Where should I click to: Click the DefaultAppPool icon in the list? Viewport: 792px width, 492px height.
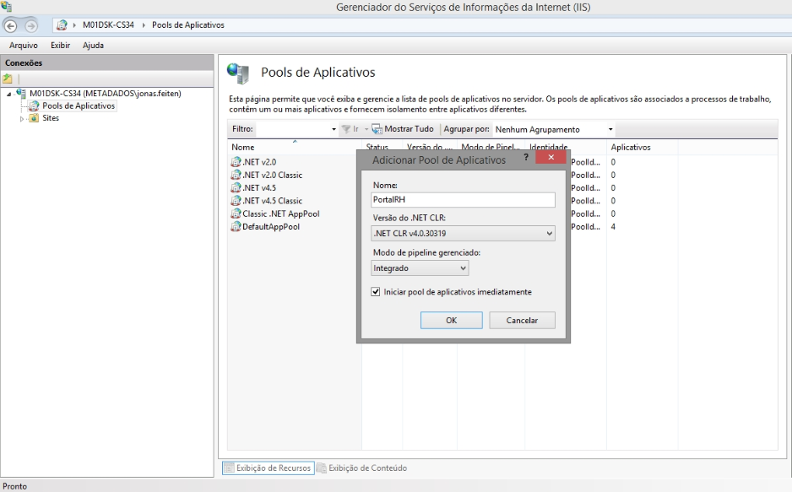click(236, 227)
